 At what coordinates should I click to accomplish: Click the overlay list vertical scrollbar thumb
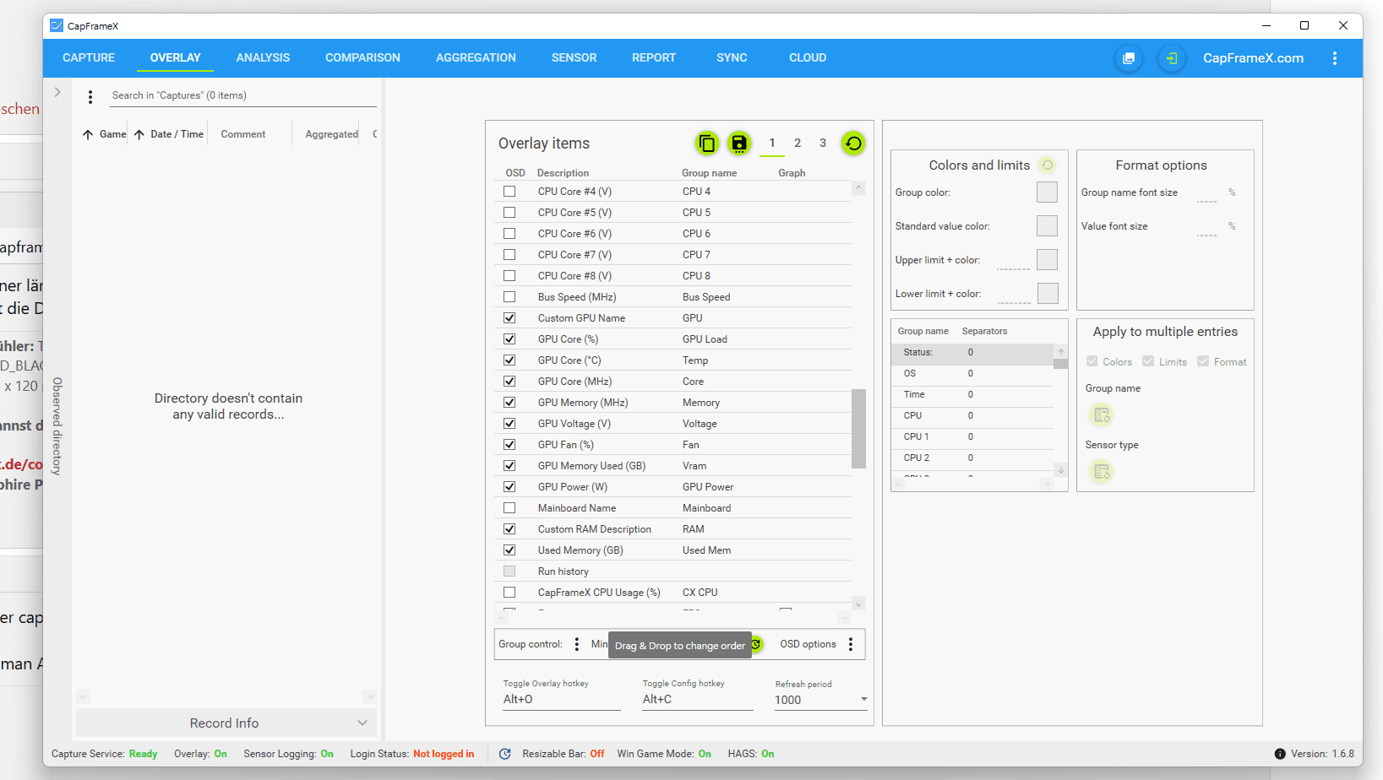tap(858, 428)
